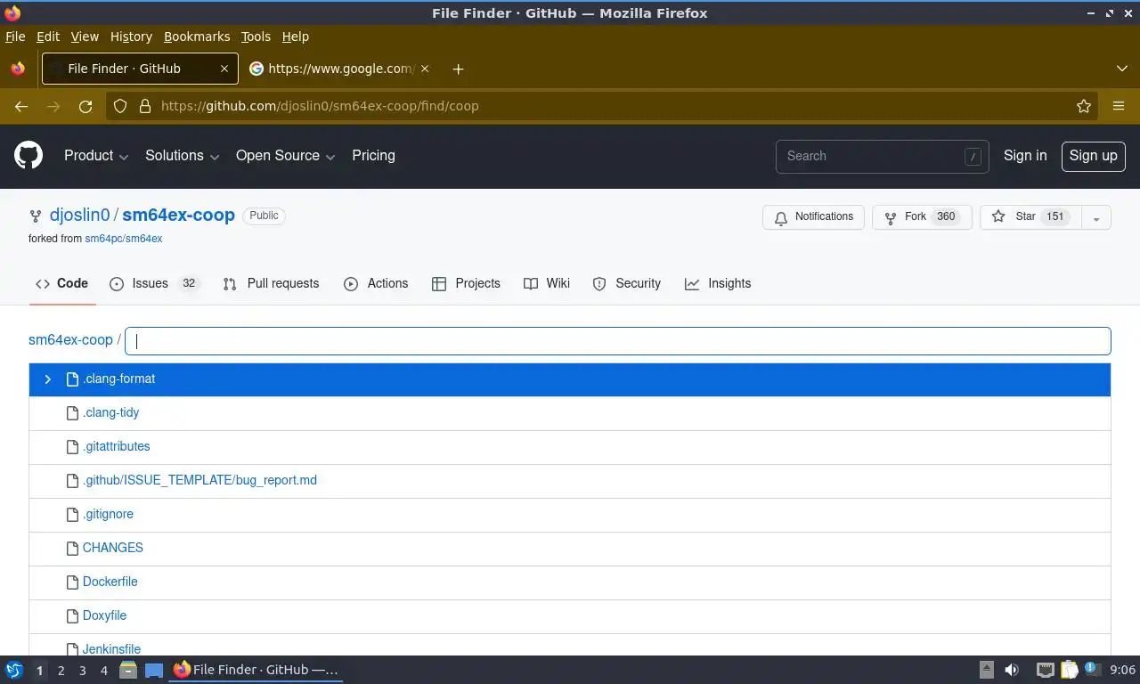
Task: Click the Firefox view icon in tab bar
Action: (x=18, y=69)
